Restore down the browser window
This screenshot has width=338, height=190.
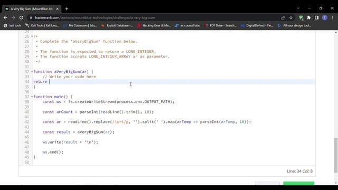point(321,8)
